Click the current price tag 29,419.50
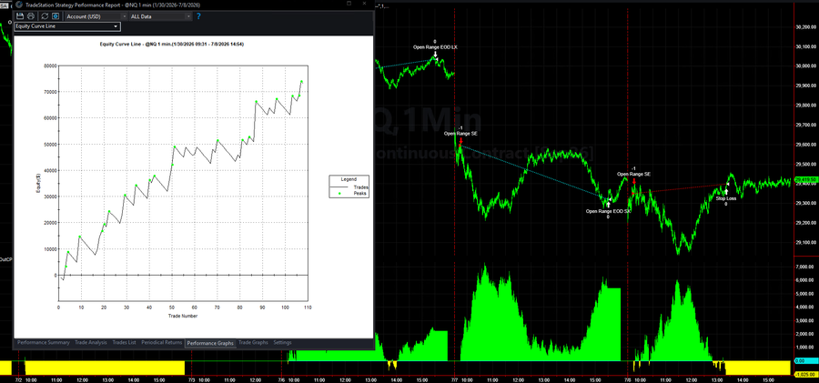This screenshot has height=383, width=819. click(x=805, y=180)
